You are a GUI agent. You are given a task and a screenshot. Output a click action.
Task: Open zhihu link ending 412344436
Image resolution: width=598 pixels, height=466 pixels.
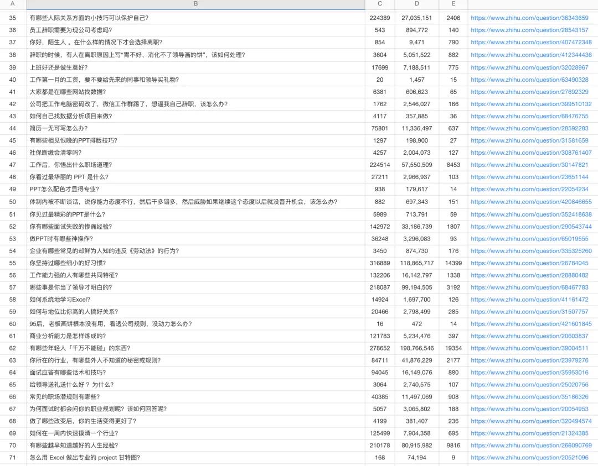click(x=531, y=55)
